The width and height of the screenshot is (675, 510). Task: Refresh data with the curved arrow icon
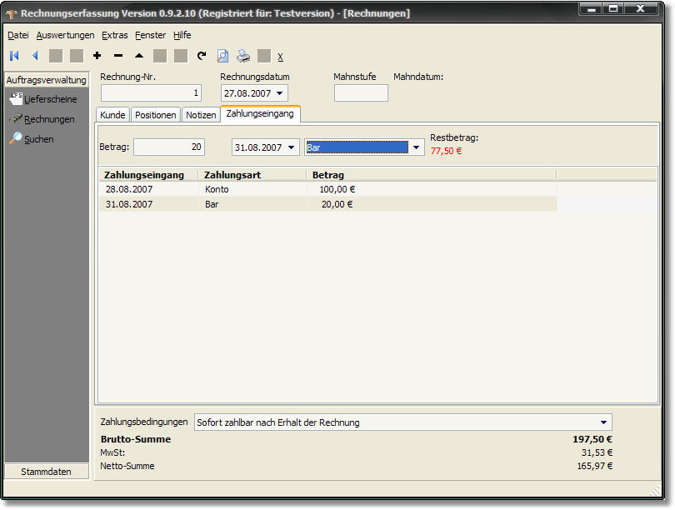click(x=202, y=56)
